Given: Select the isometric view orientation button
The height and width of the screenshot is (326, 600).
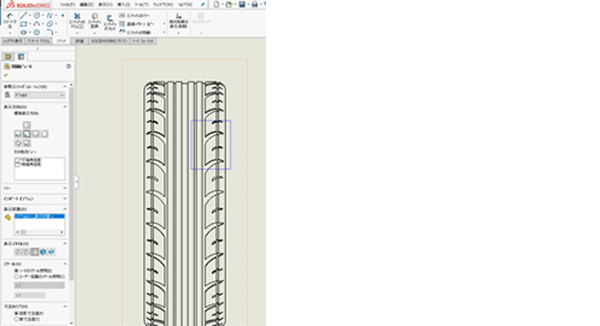Looking at the screenshot, I should click(18, 144).
